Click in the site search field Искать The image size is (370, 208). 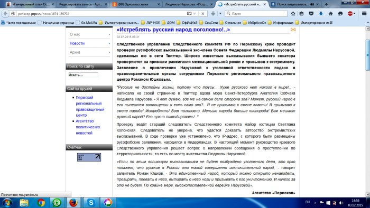[83, 75]
